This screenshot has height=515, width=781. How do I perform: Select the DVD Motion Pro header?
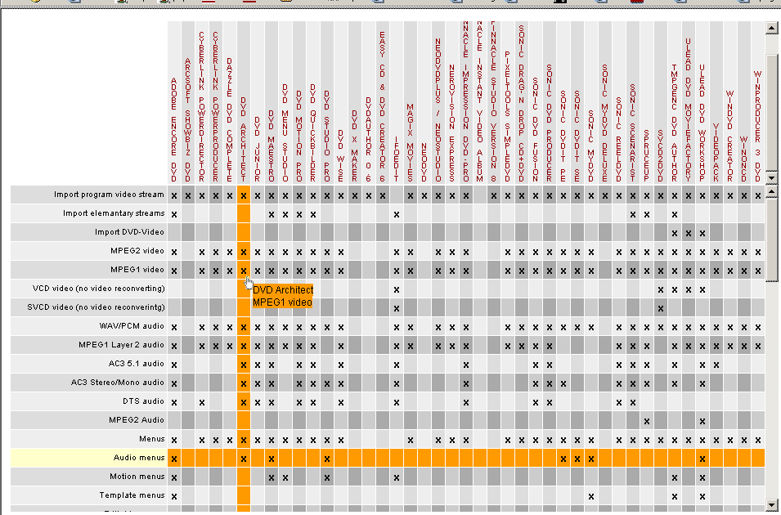(299, 137)
